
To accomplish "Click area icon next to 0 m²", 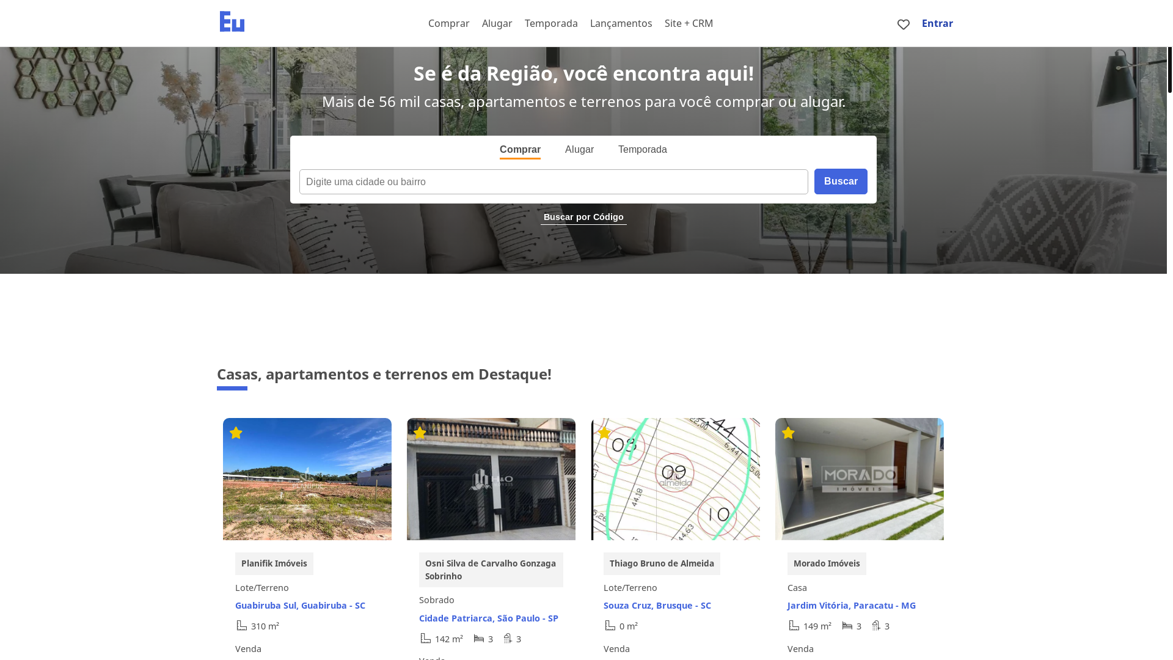I will (x=610, y=625).
